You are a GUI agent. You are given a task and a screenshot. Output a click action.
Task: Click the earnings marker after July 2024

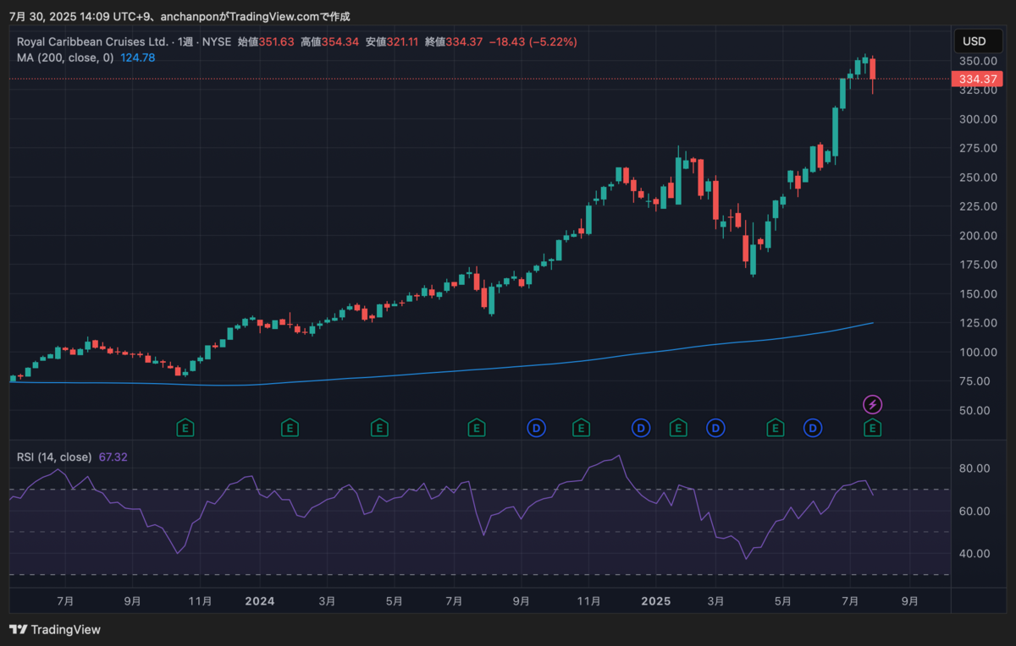point(477,429)
